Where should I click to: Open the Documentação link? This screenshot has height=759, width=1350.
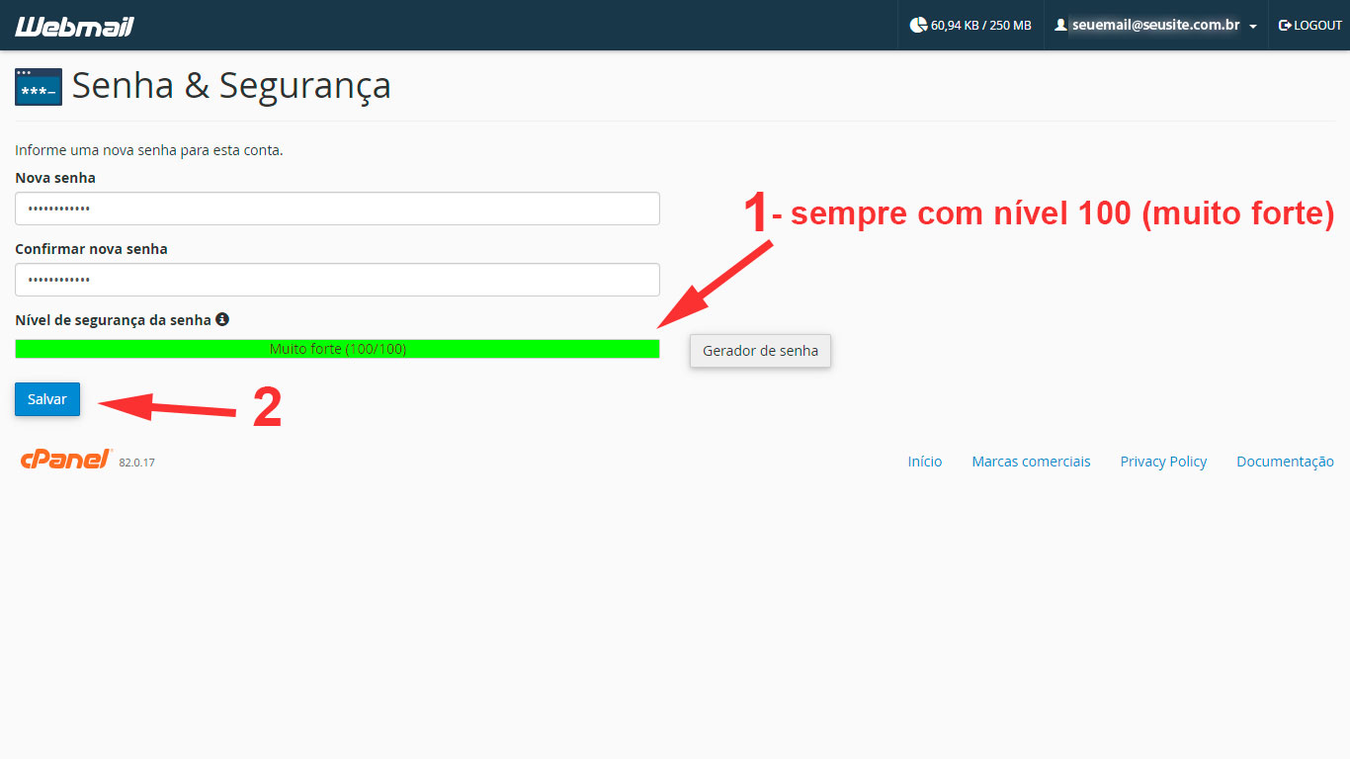1285,462
